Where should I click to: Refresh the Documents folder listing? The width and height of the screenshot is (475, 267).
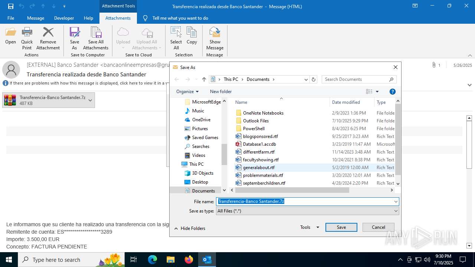click(x=314, y=79)
